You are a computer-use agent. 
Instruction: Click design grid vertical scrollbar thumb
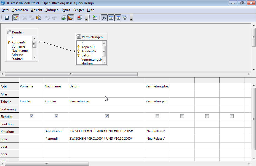(x=254, y=119)
